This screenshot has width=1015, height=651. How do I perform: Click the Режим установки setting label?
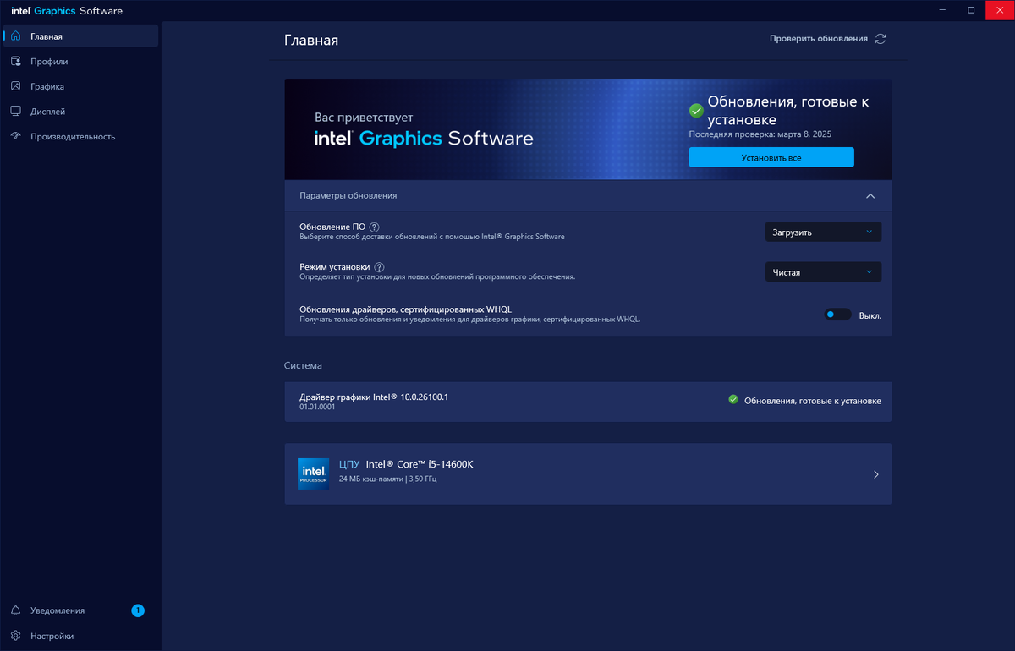[x=335, y=267]
